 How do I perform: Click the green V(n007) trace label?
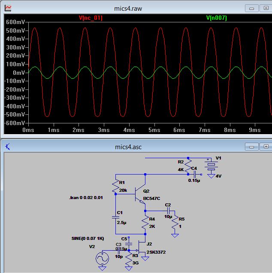[216, 18]
